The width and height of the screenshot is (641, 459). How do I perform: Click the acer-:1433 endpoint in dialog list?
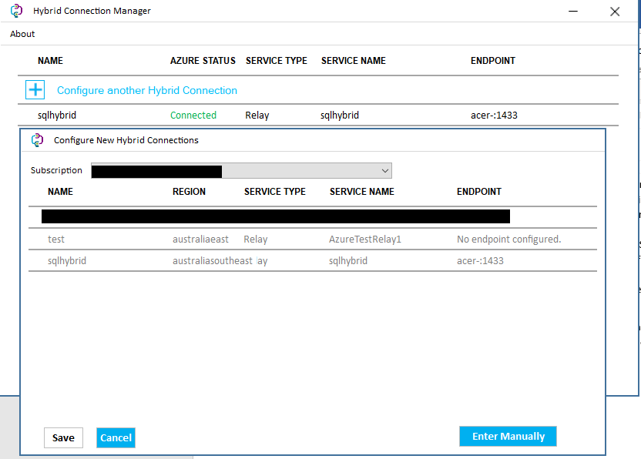(480, 261)
